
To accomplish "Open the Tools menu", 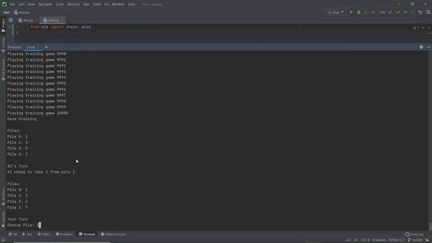I will (x=97, y=5).
